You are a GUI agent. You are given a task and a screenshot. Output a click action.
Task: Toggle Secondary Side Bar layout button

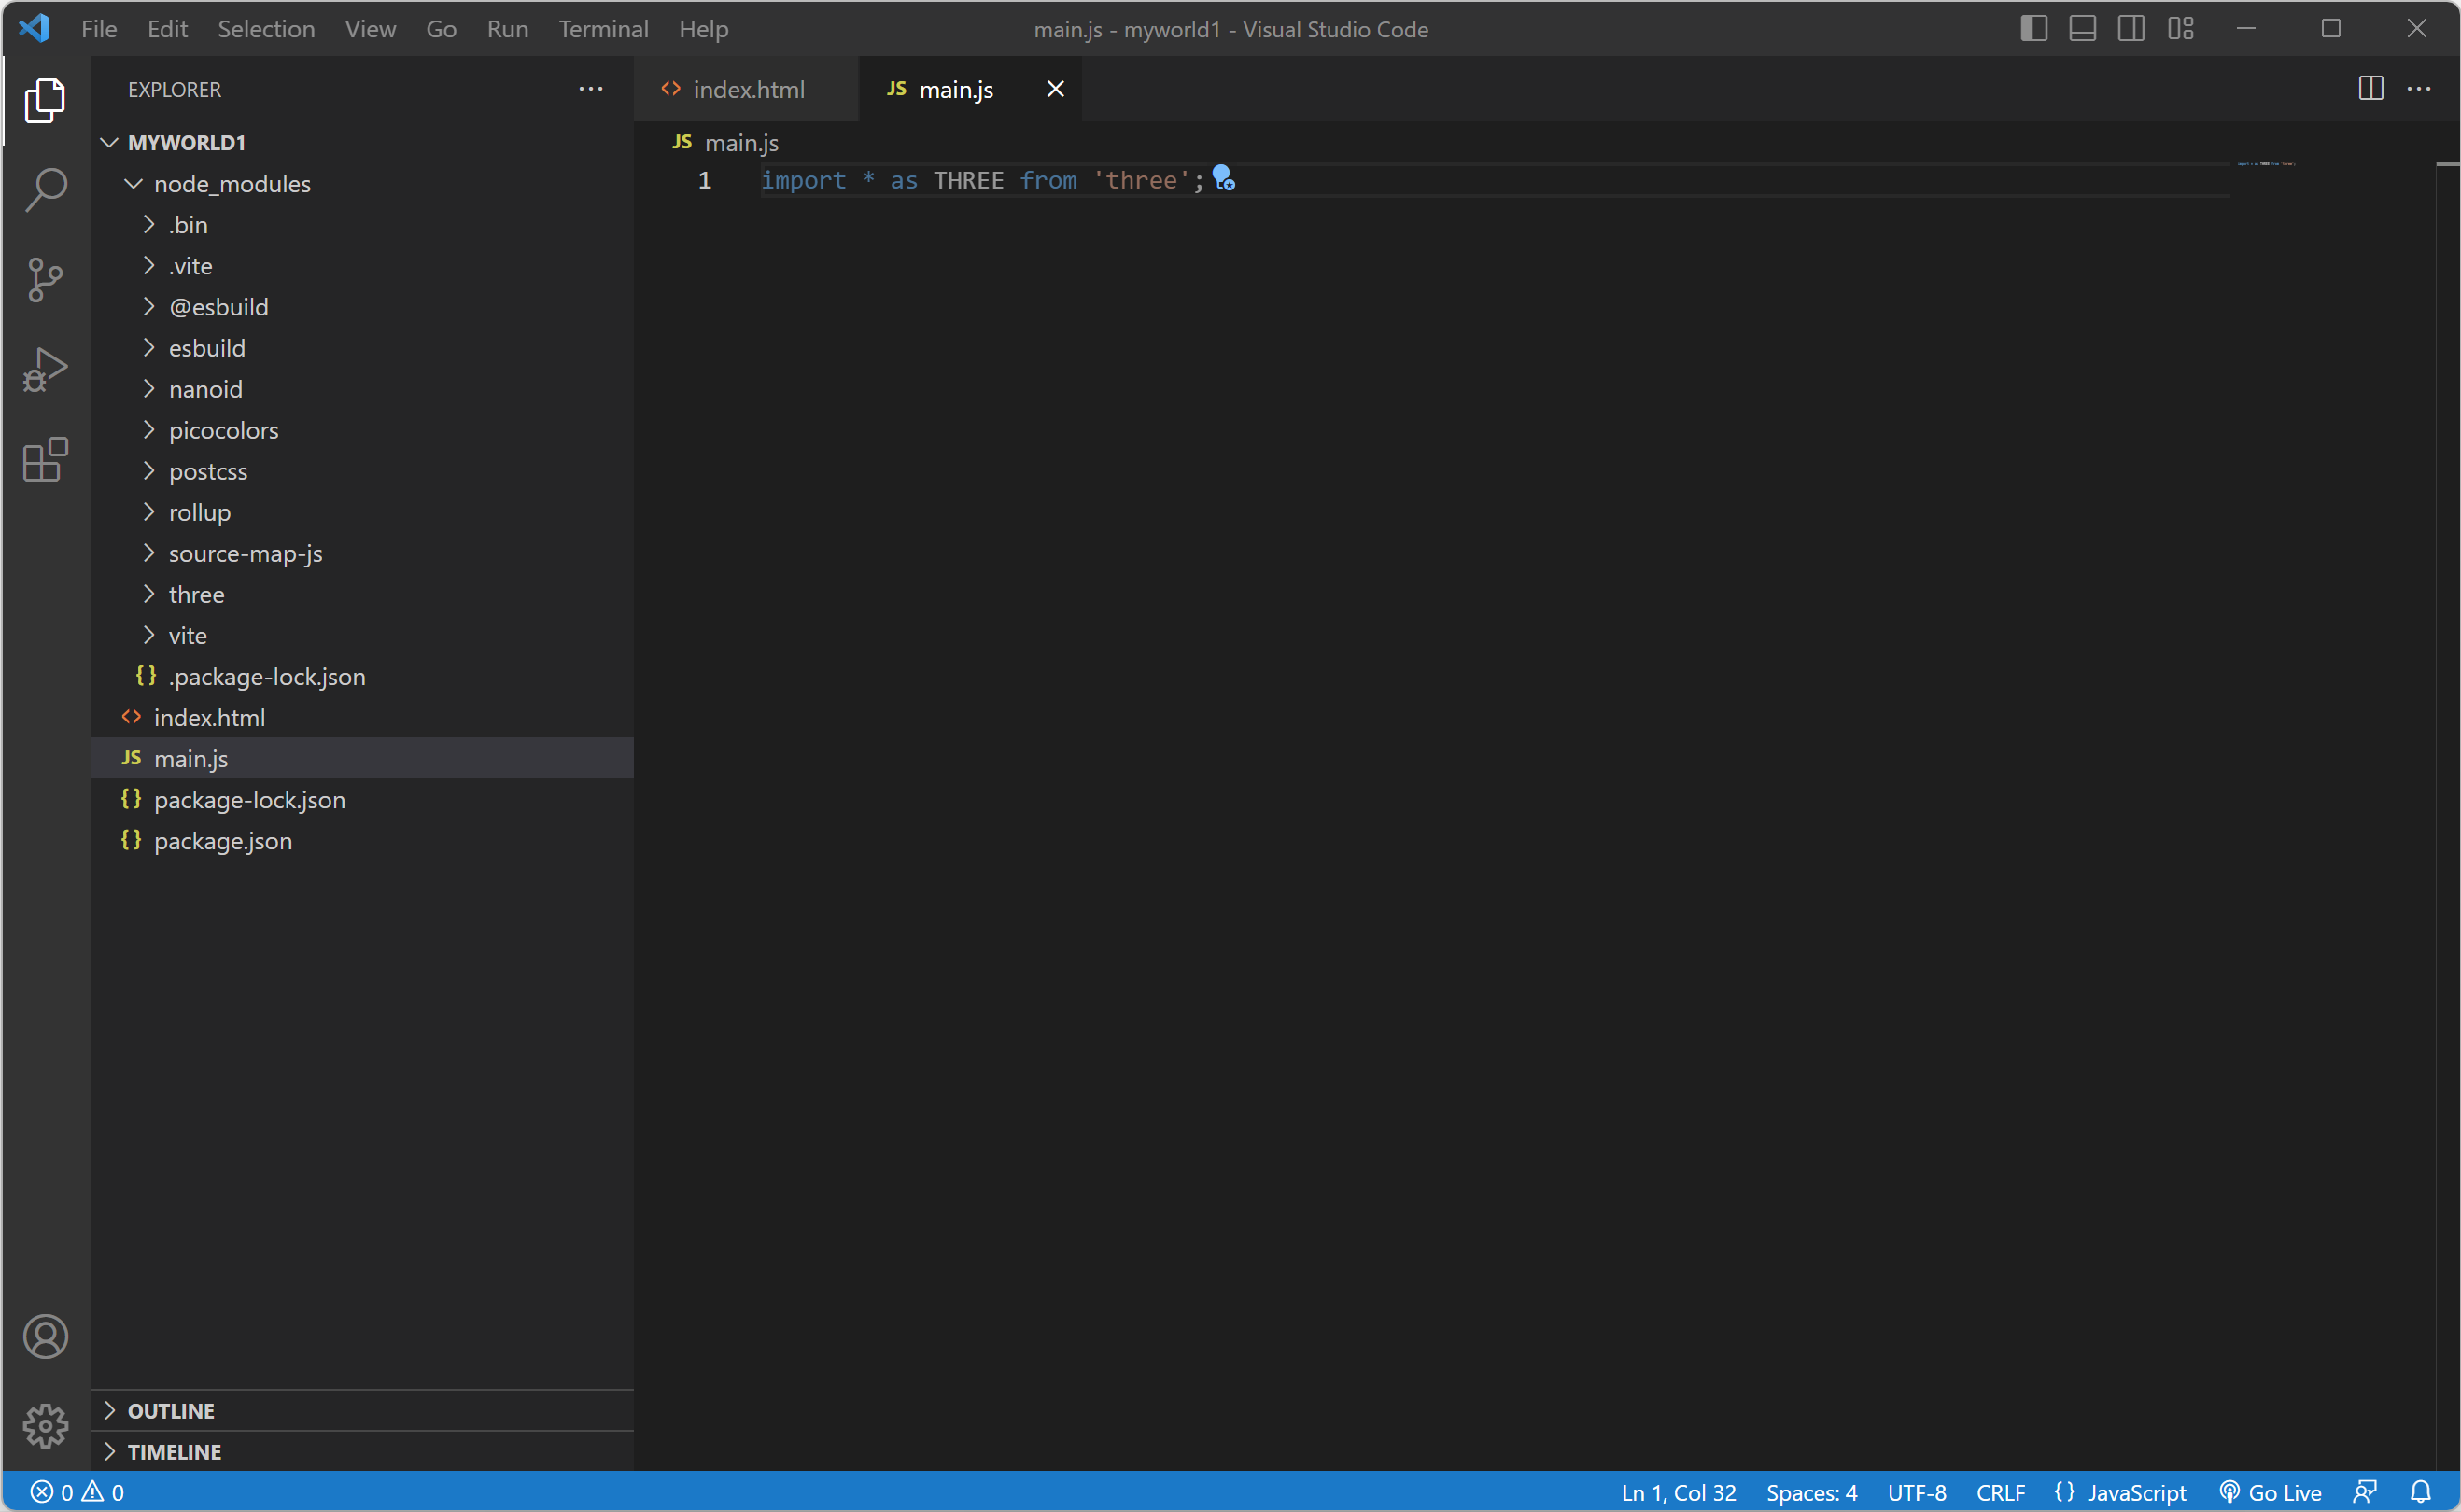(x=2131, y=29)
